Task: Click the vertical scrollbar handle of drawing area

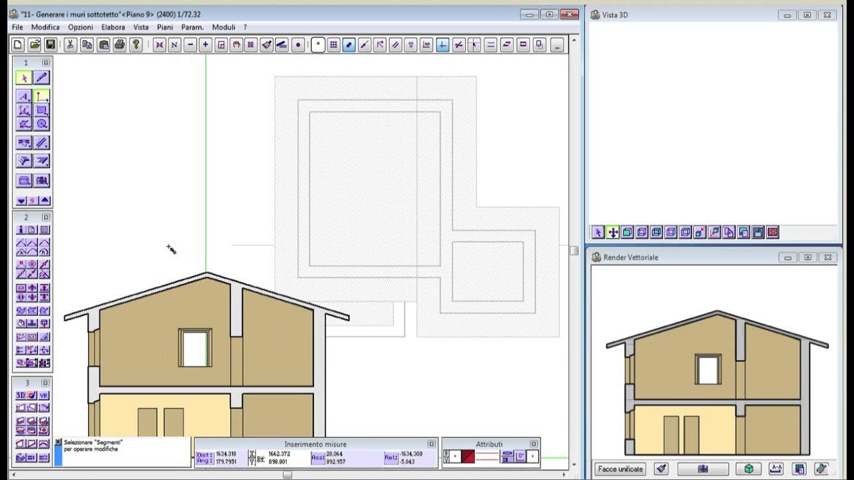Action: click(x=574, y=251)
